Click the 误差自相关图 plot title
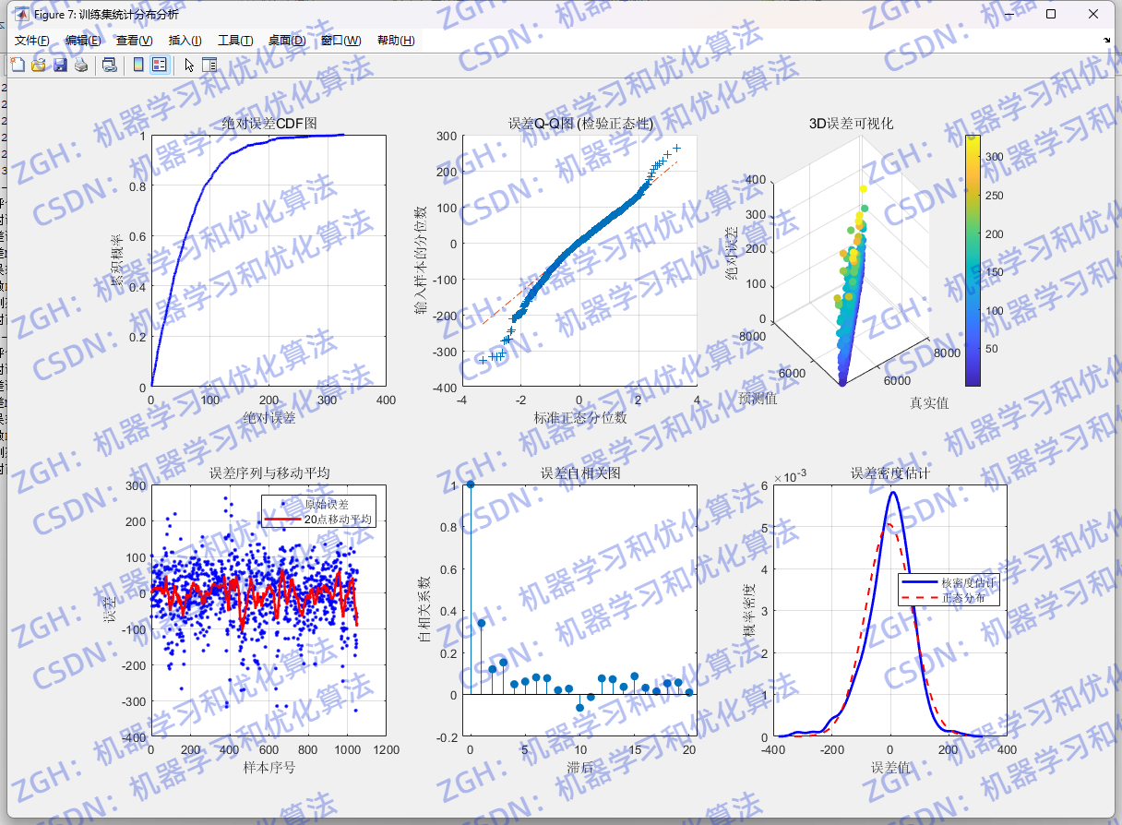1122x825 pixels. click(580, 473)
